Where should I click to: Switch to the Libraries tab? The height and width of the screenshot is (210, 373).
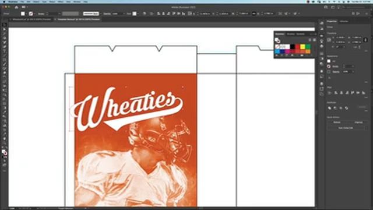pyautogui.click(x=343, y=22)
